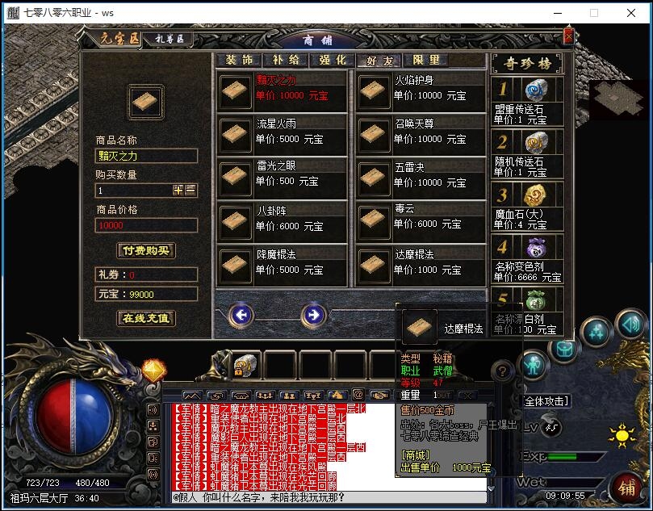Viewport: 653px width, 511px height.
Task: Decrease purchase quantity with minus button
Action: (x=190, y=191)
